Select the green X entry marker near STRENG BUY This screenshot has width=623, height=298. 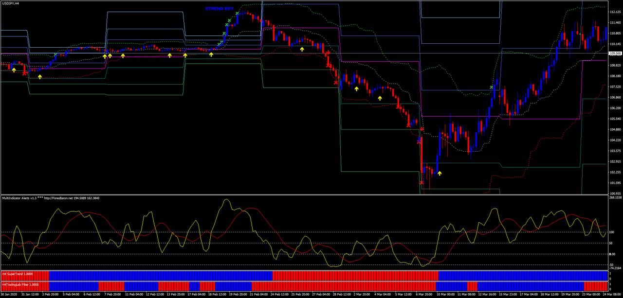(x=237, y=13)
